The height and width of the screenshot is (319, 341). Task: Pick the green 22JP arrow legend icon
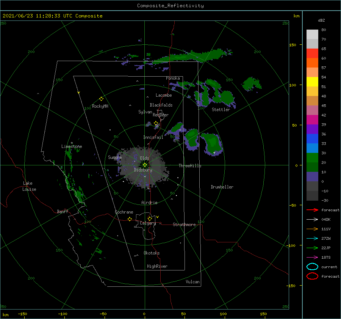click(312, 248)
